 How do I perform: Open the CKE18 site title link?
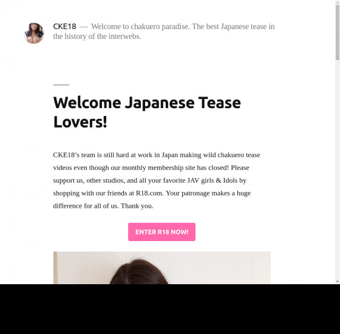coord(64,27)
